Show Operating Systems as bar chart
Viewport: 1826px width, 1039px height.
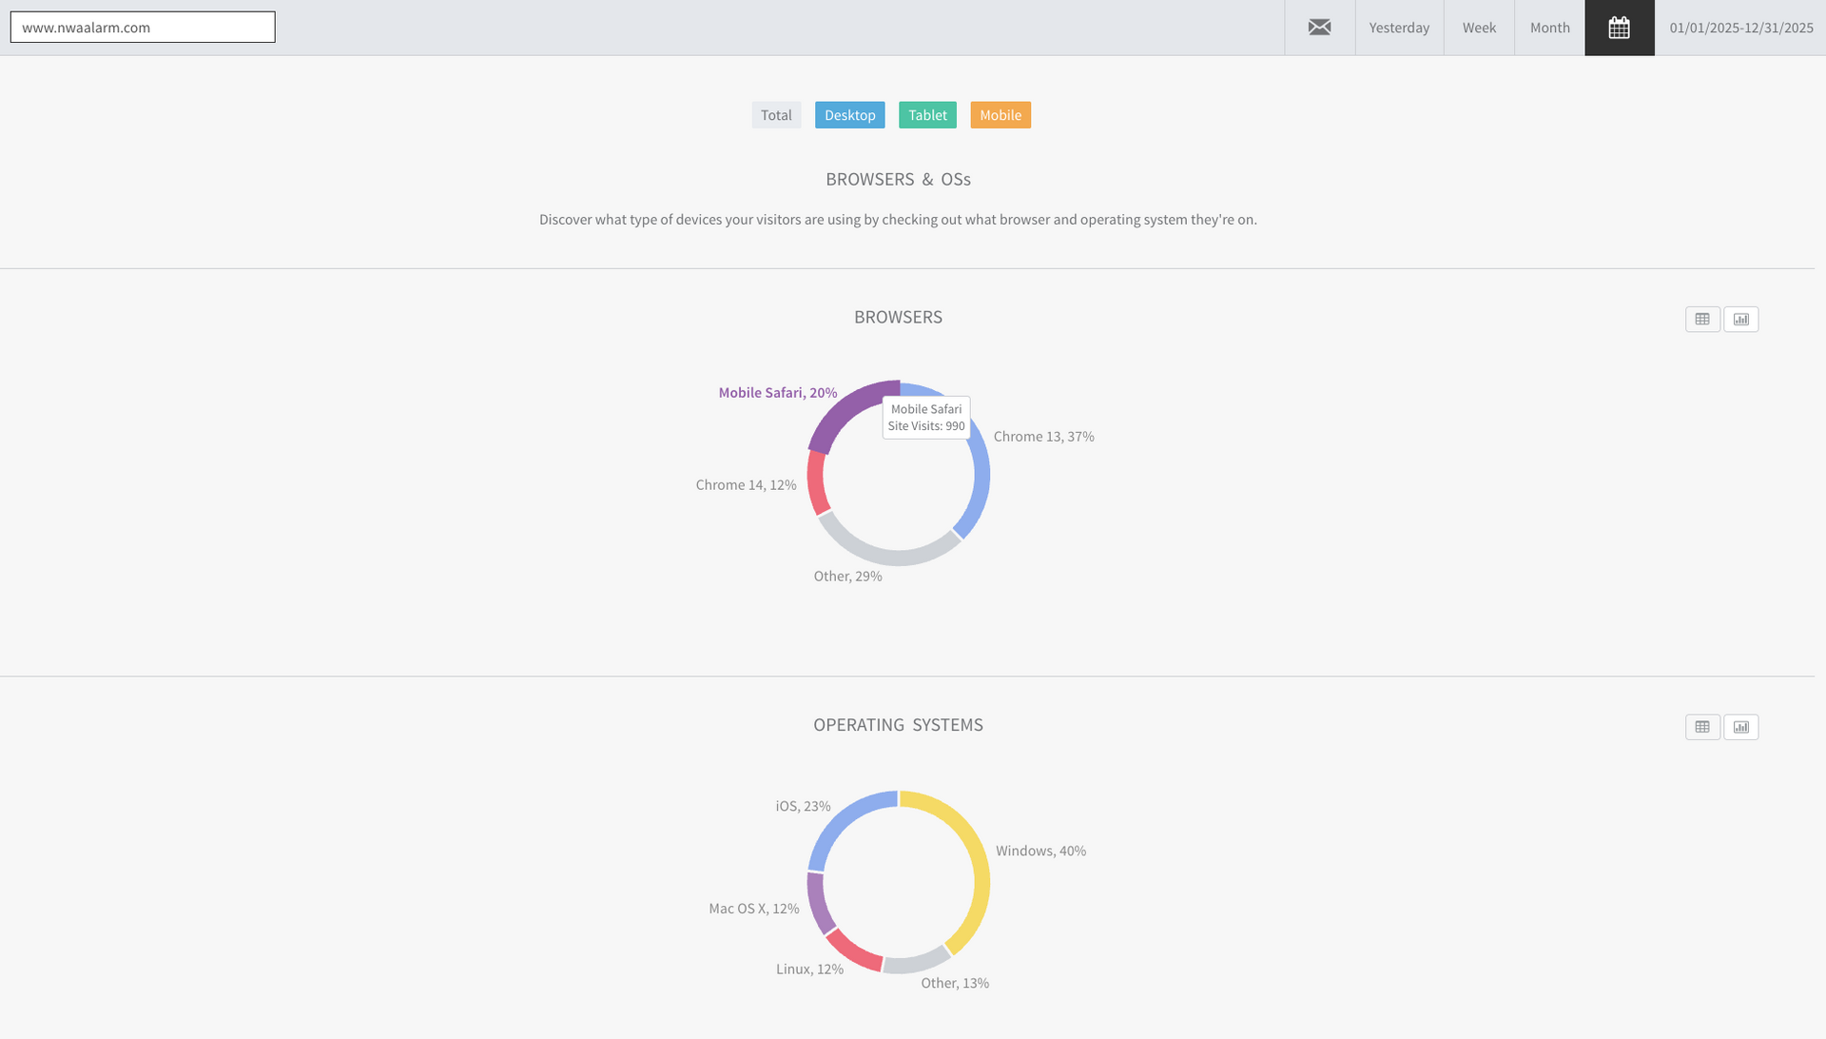click(x=1740, y=728)
